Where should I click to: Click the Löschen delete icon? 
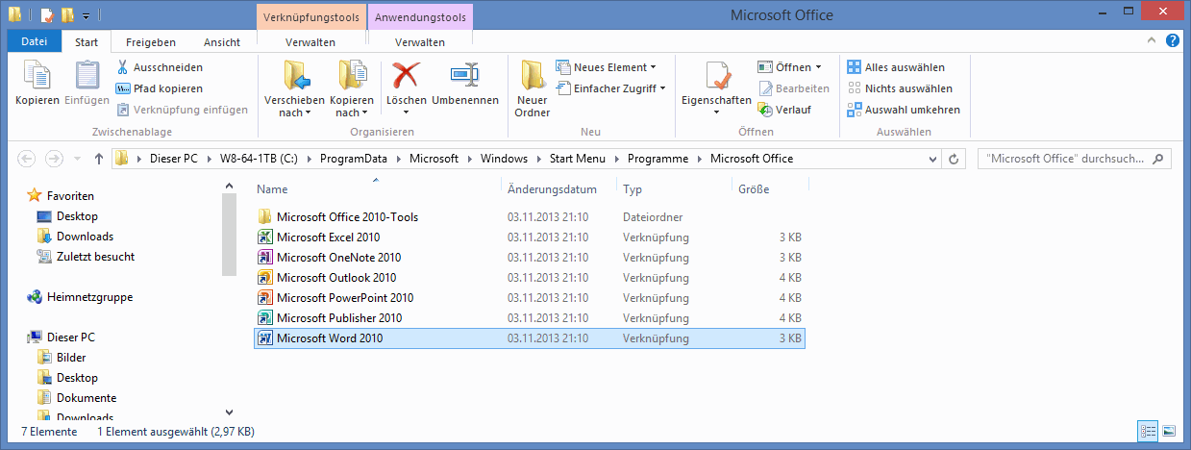click(406, 77)
